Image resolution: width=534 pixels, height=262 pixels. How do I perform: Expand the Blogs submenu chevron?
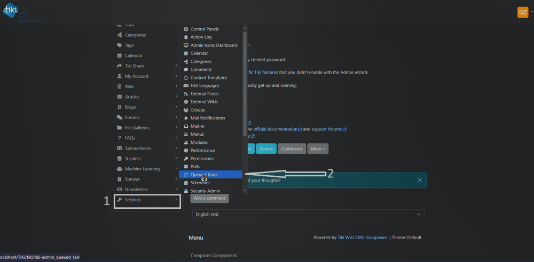176,107
